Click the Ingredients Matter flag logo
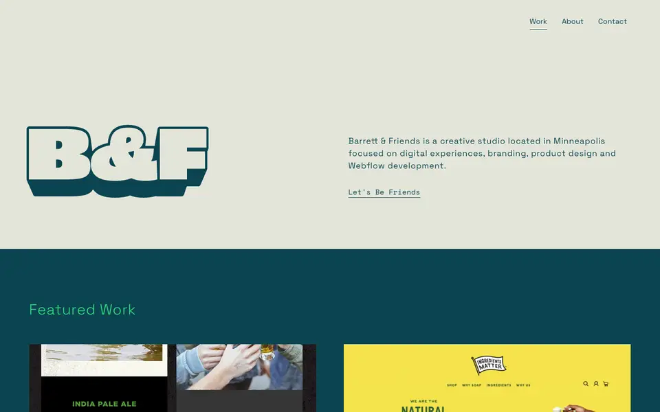660x412 pixels. pos(488,365)
